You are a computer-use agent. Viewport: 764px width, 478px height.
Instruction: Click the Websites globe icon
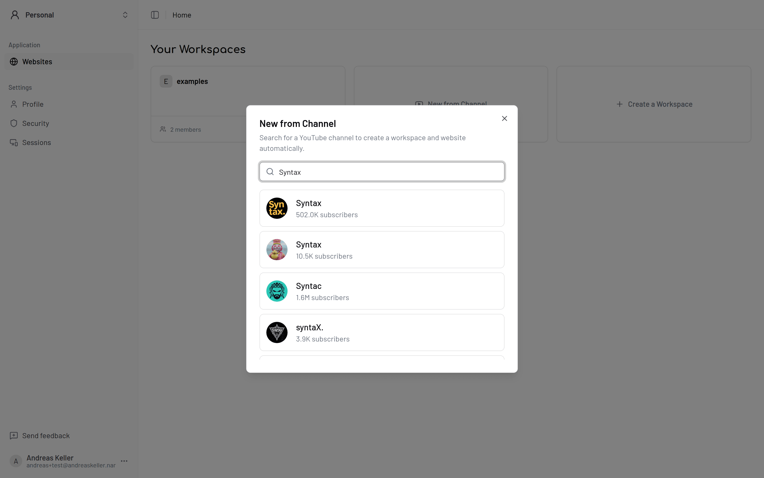coord(14,62)
